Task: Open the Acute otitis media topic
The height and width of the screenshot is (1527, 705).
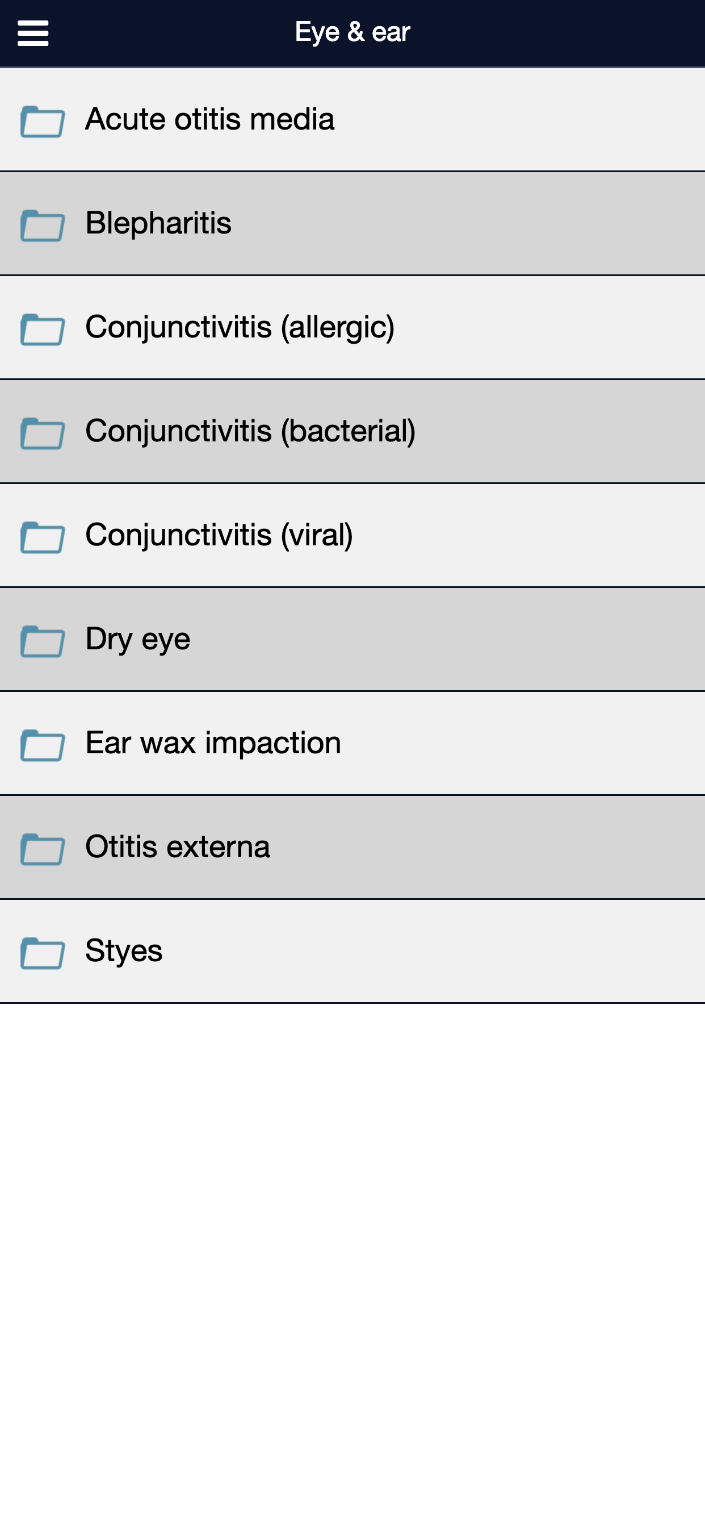Action: point(352,120)
